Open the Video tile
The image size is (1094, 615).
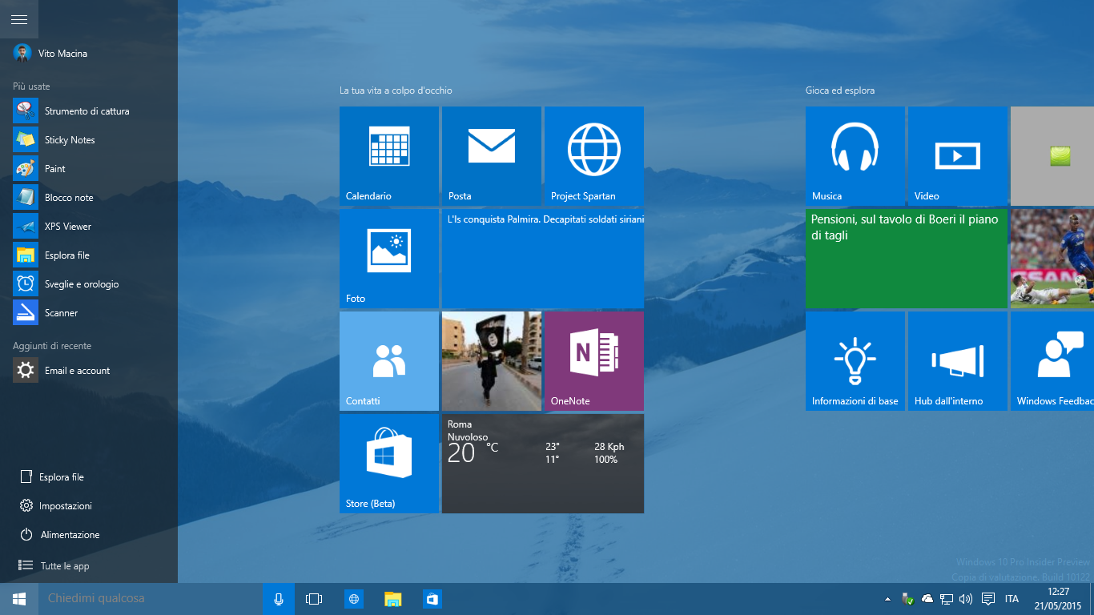(x=958, y=156)
